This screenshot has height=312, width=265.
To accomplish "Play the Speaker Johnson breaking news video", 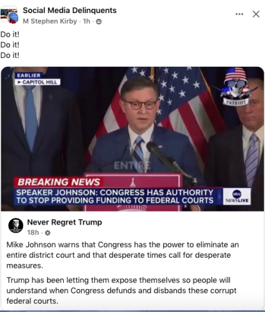I will [132, 139].
